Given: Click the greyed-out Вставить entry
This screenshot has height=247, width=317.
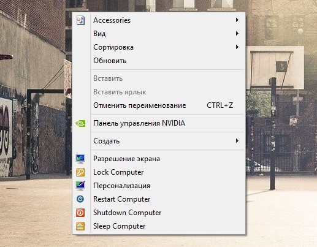Looking at the screenshot, I should pyautogui.click(x=159, y=78).
